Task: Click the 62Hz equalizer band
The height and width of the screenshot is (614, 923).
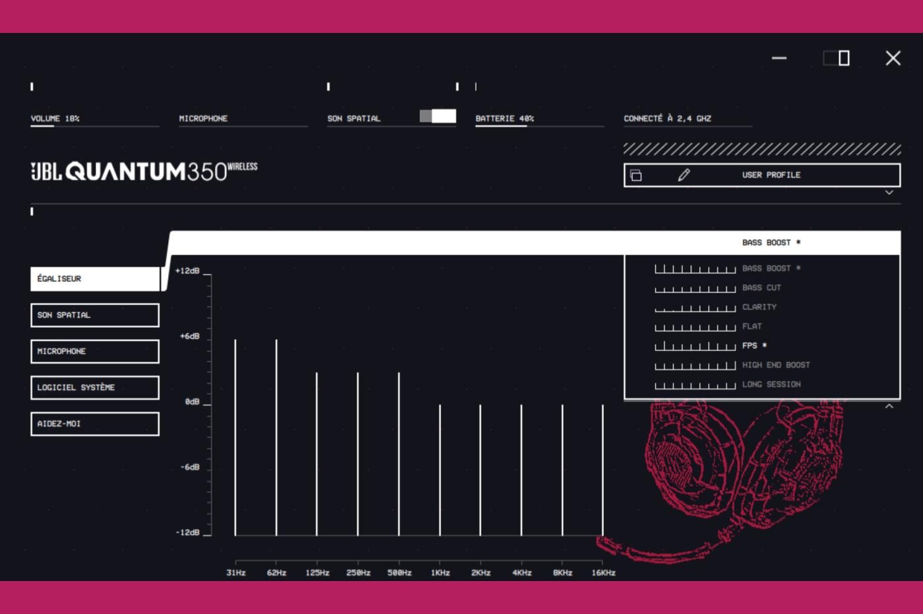Action: [x=276, y=437]
